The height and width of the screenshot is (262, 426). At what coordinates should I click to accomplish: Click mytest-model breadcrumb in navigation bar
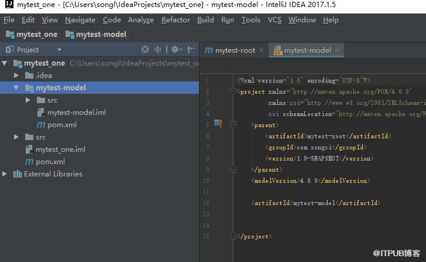(x=96, y=35)
